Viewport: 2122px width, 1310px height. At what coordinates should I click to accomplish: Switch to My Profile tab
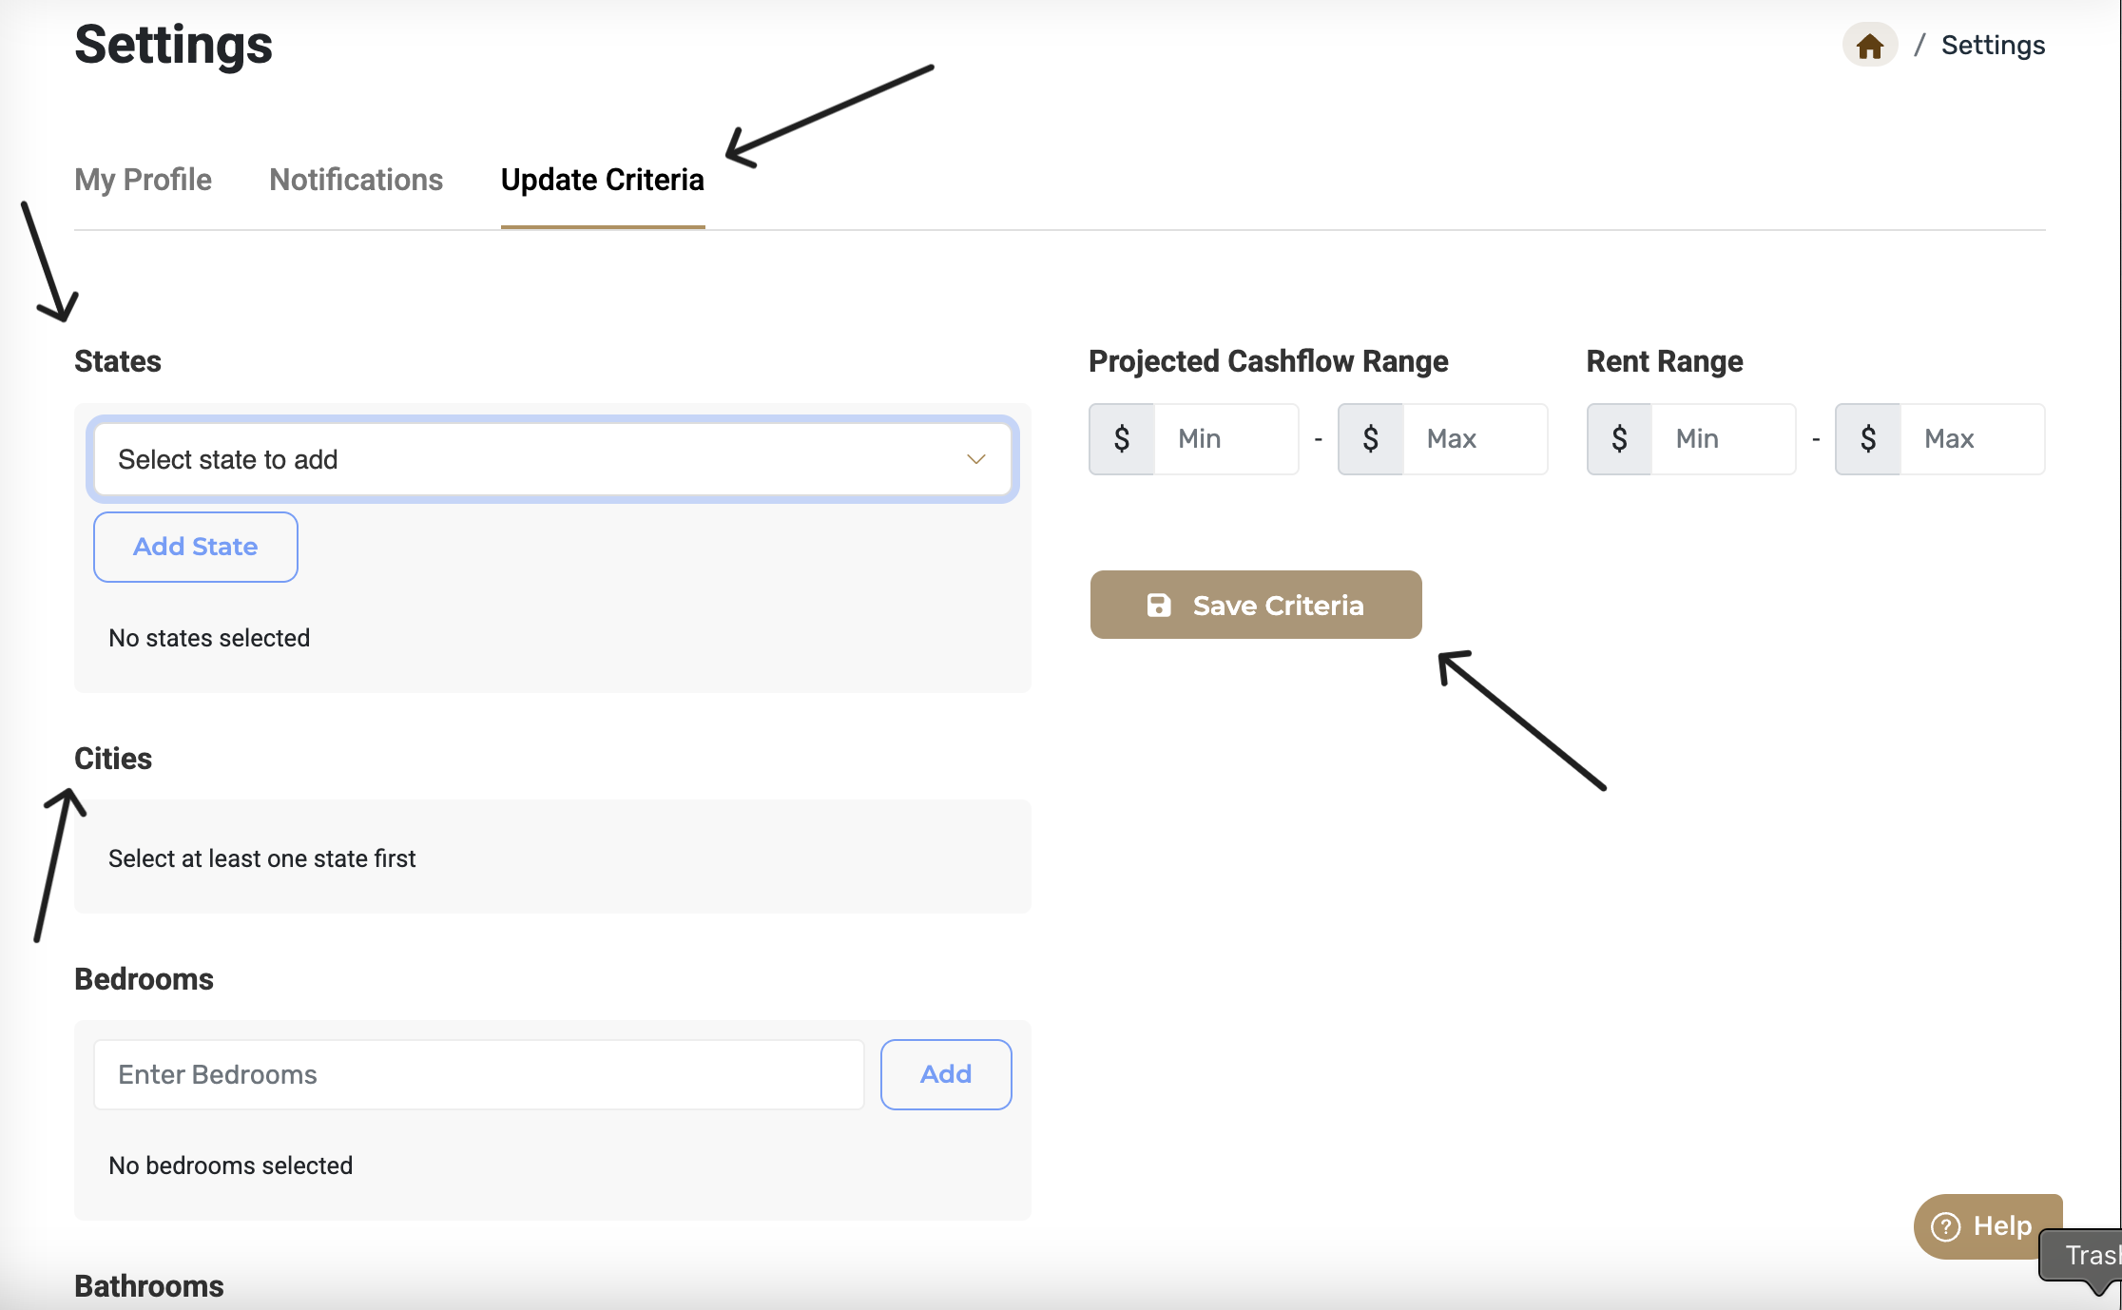coord(143,180)
